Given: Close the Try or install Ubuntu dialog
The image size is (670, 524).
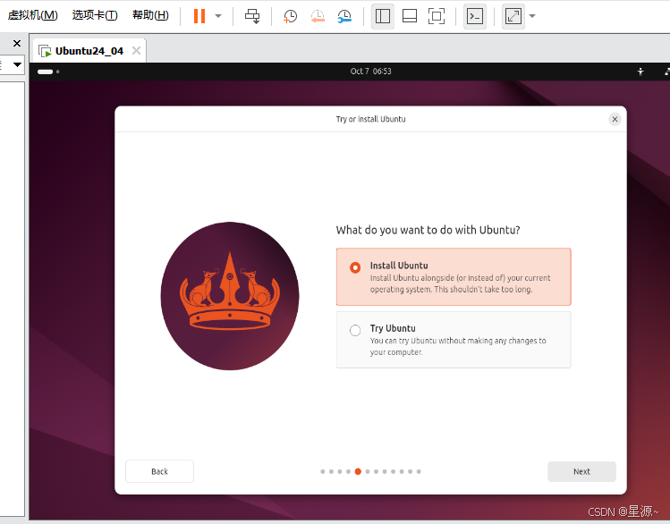Looking at the screenshot, I should point(615,119).
